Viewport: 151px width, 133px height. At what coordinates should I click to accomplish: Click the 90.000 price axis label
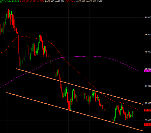(x=148, y=17)
